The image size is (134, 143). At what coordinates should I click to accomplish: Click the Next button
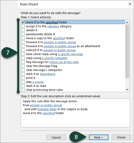(99, 137)
